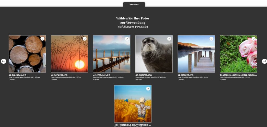The height and width of the screenshot is (127, 267).
Task: Uncheck the checkmark on the wood logs photo
Action: 43,39
